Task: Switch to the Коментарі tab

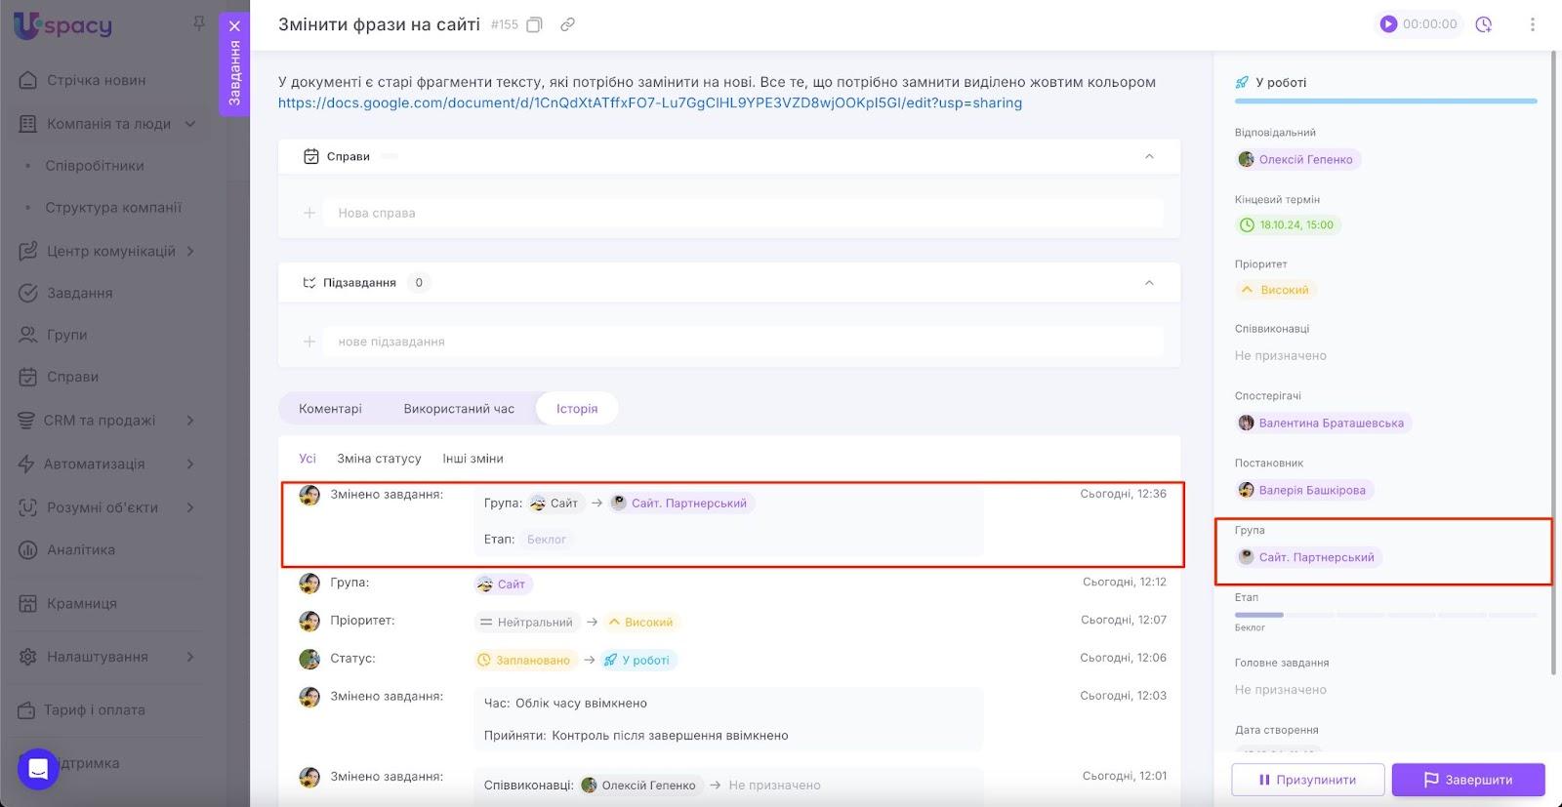Action: pyautogui.click(x=330, y=409)
